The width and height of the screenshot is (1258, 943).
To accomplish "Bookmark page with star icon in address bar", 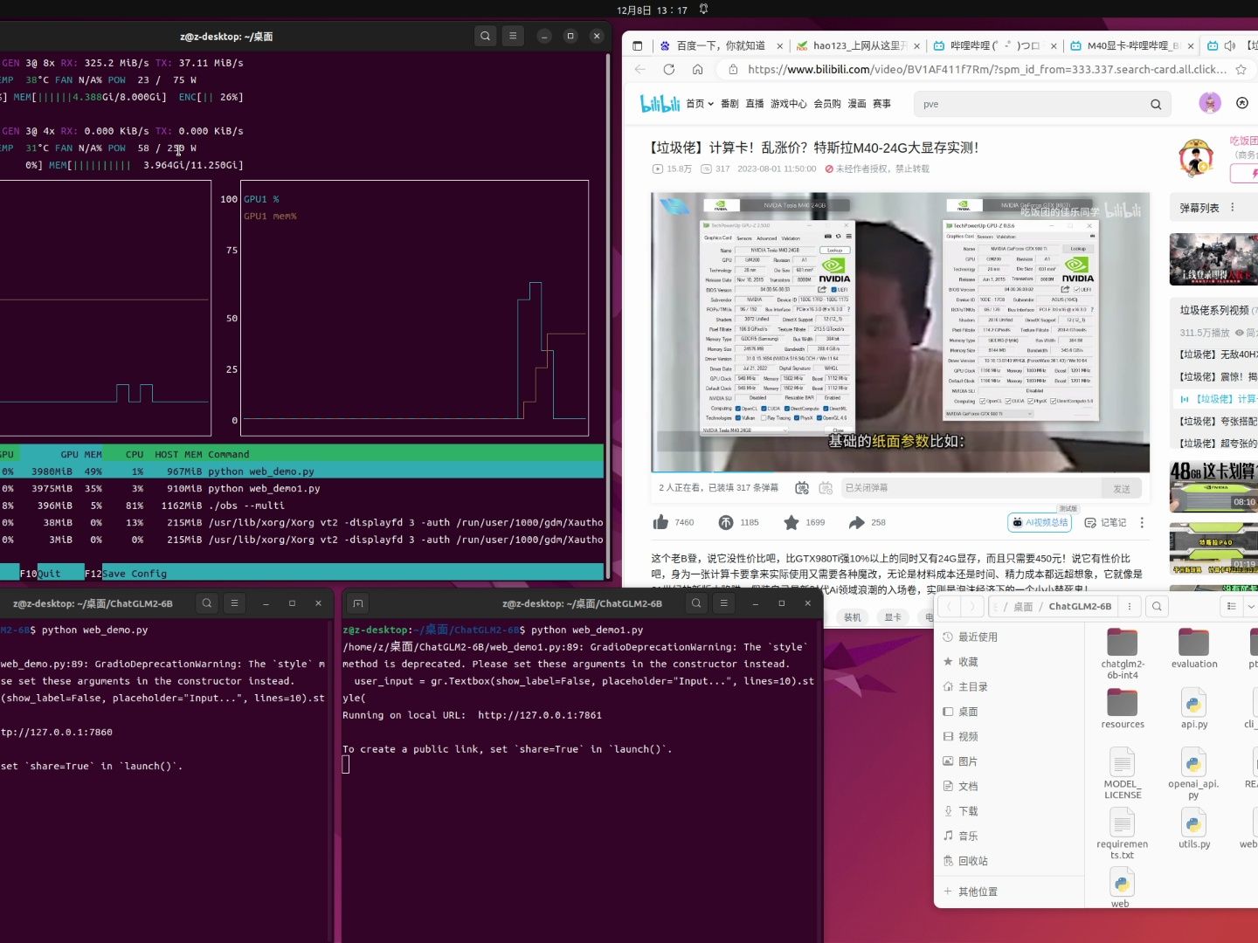I will [x=1241, y=69].
